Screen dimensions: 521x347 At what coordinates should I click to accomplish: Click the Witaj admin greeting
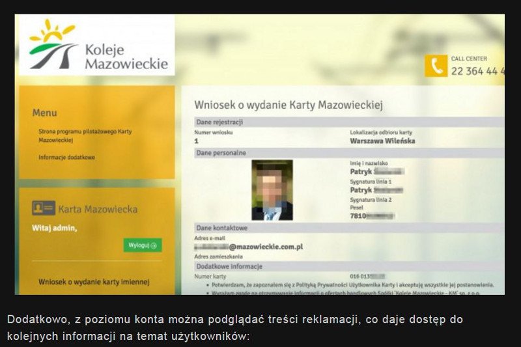pyautogui.click(x=55, y=228)
